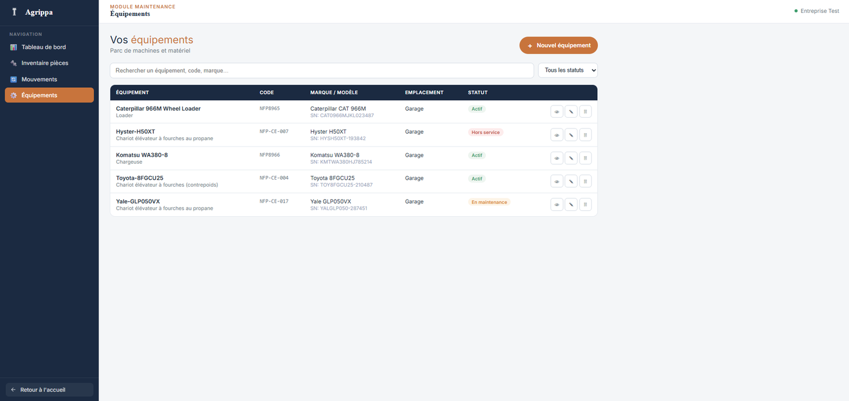Click the Nouvel équipement button
Image resolution: width=849 pixels, height=401 pixels.
coord(558,45)
